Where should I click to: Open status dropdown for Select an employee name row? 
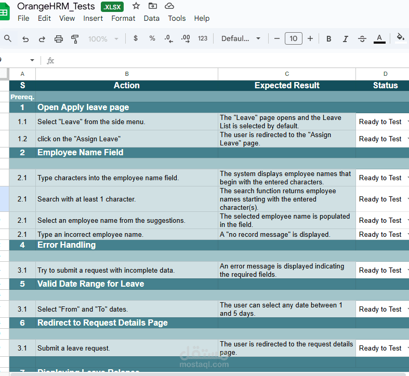407,220
